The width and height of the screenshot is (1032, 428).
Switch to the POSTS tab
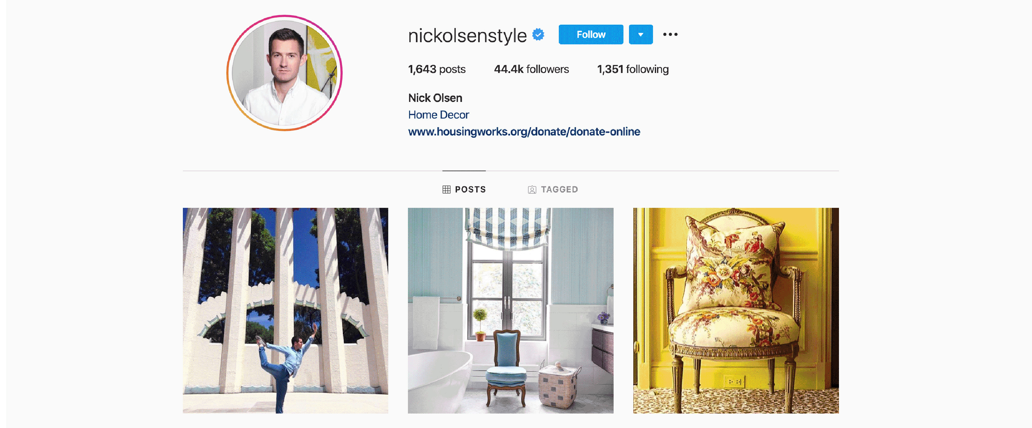(464, 189)
